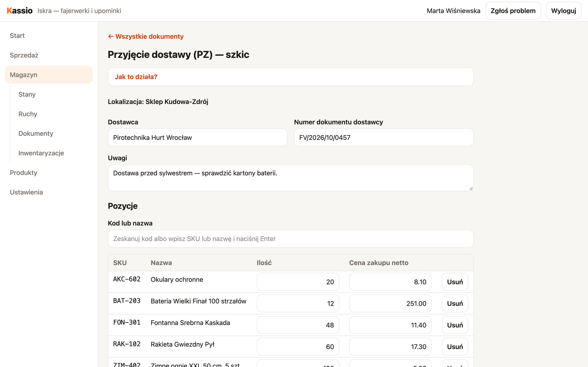Viewport: 588px width, 367px height.
Task: Click the Kassio logo
Action: pyautogui.click(x=19, y=11)
